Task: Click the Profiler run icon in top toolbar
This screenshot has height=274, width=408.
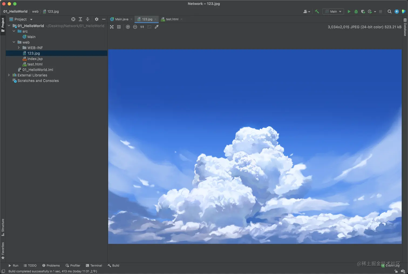Action: 370,12
